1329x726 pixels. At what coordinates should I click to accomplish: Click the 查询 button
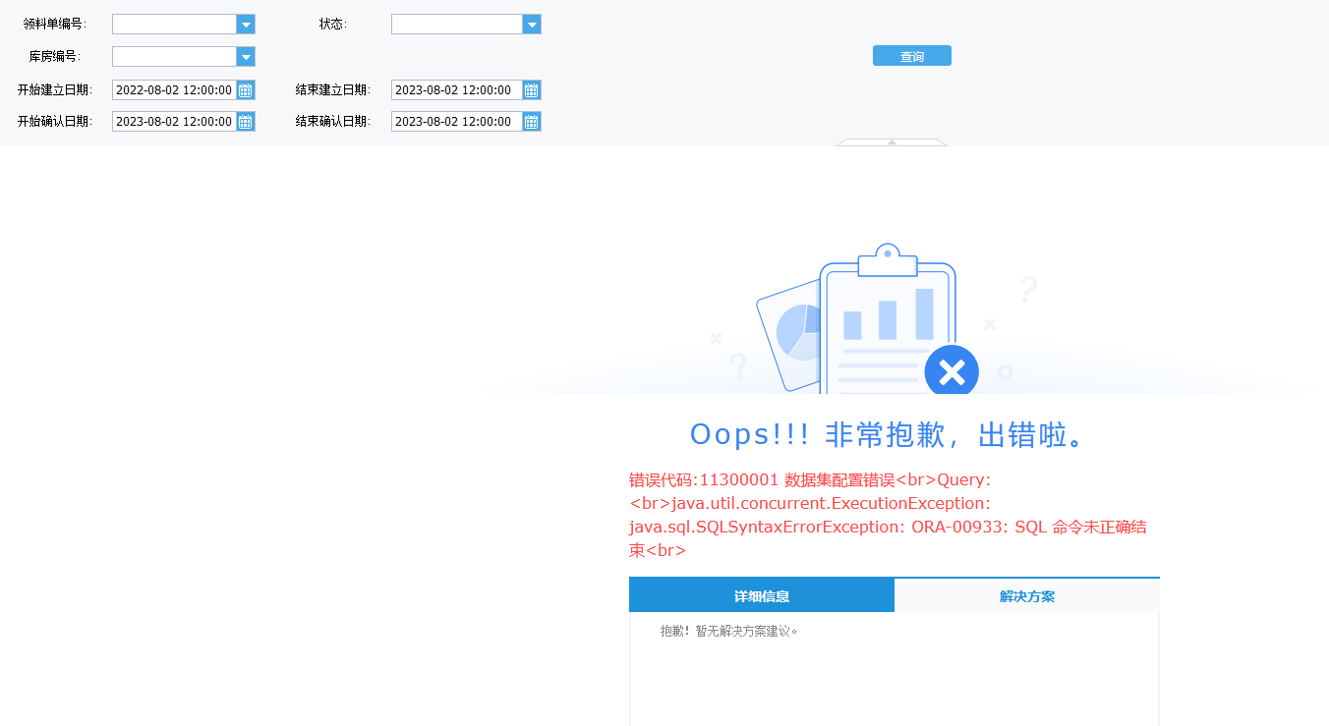[912, 56]
